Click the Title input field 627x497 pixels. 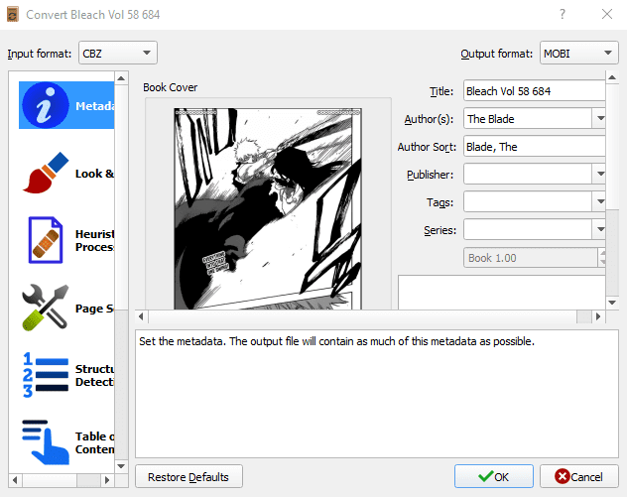tap(535, 90)
